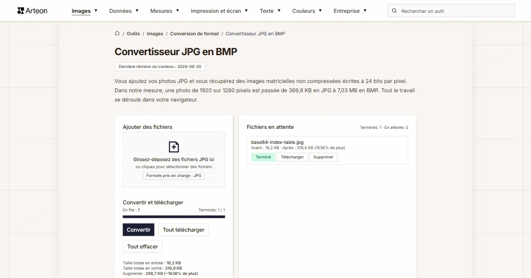Click the green Terminé status badge
Viewport: 531px width, 278px height.
[x=263, y=157]
